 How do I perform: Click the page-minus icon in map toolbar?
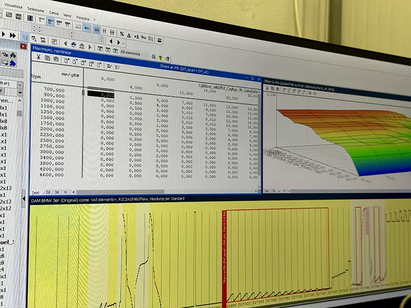[x=75, y=62]
